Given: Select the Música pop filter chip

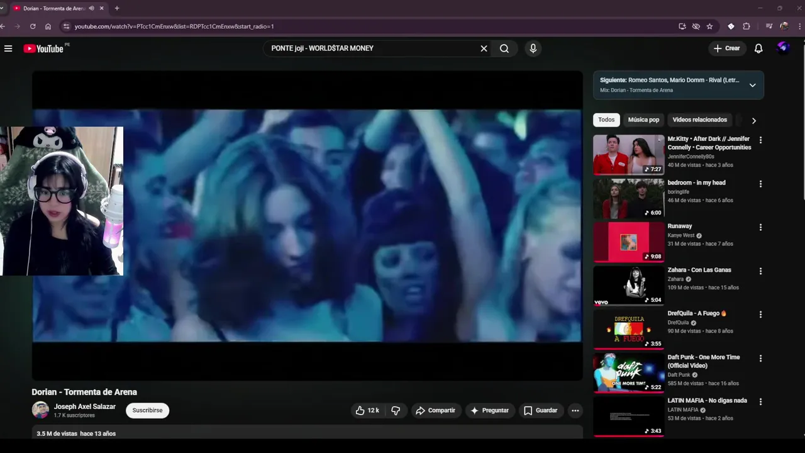Looking at the screenshot, I should (x=643, y=120).
